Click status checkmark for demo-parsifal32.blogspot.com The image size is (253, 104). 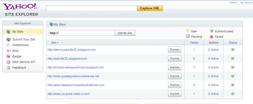pyautogui.click(x=233, y=50)
